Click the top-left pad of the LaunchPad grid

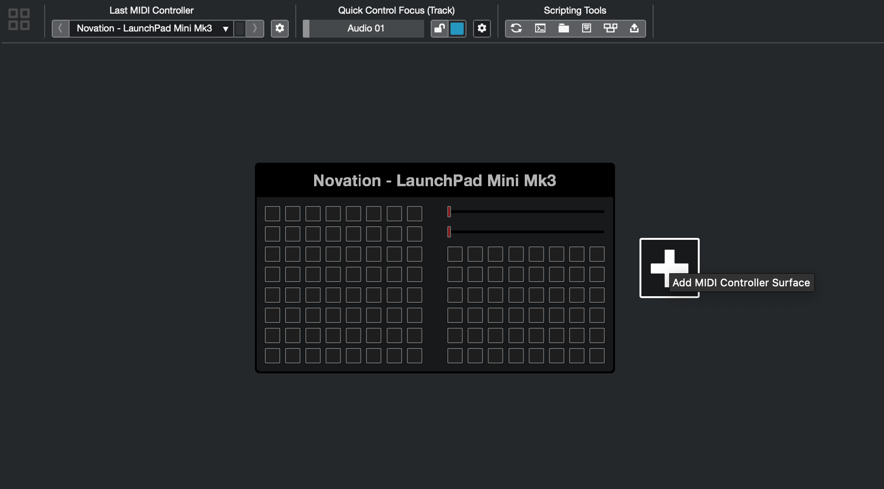tap(273, 213)
